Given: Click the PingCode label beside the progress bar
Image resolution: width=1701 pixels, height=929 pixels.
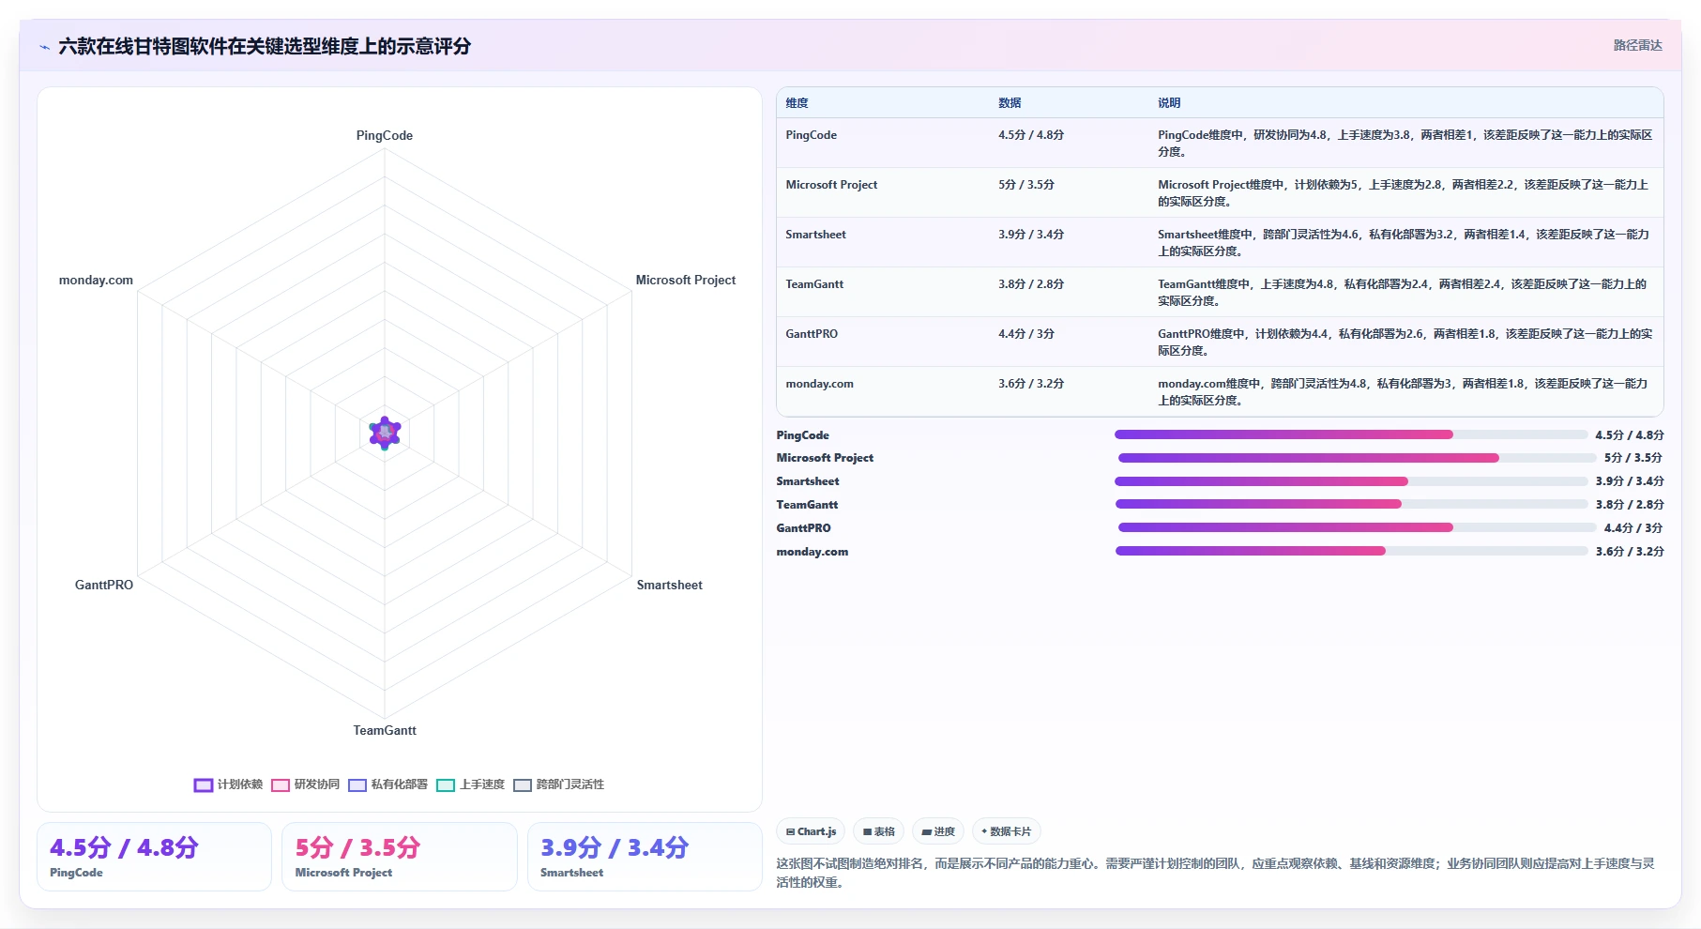Looking at the screenshot, I should 802,435.
